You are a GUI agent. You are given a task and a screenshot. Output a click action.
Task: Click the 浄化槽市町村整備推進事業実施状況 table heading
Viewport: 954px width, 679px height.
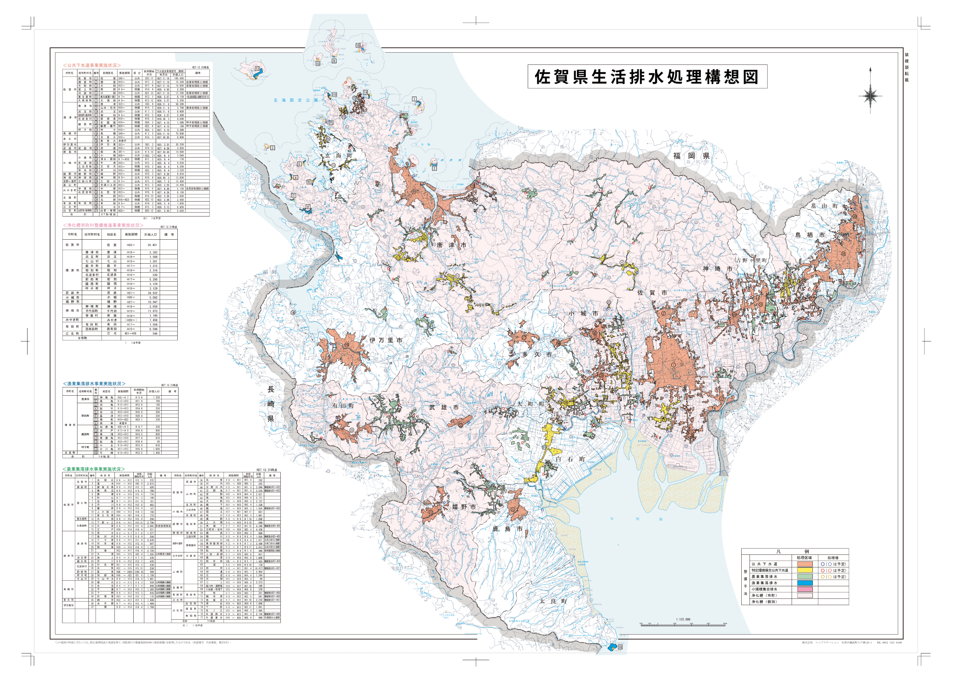coord(103,225)
